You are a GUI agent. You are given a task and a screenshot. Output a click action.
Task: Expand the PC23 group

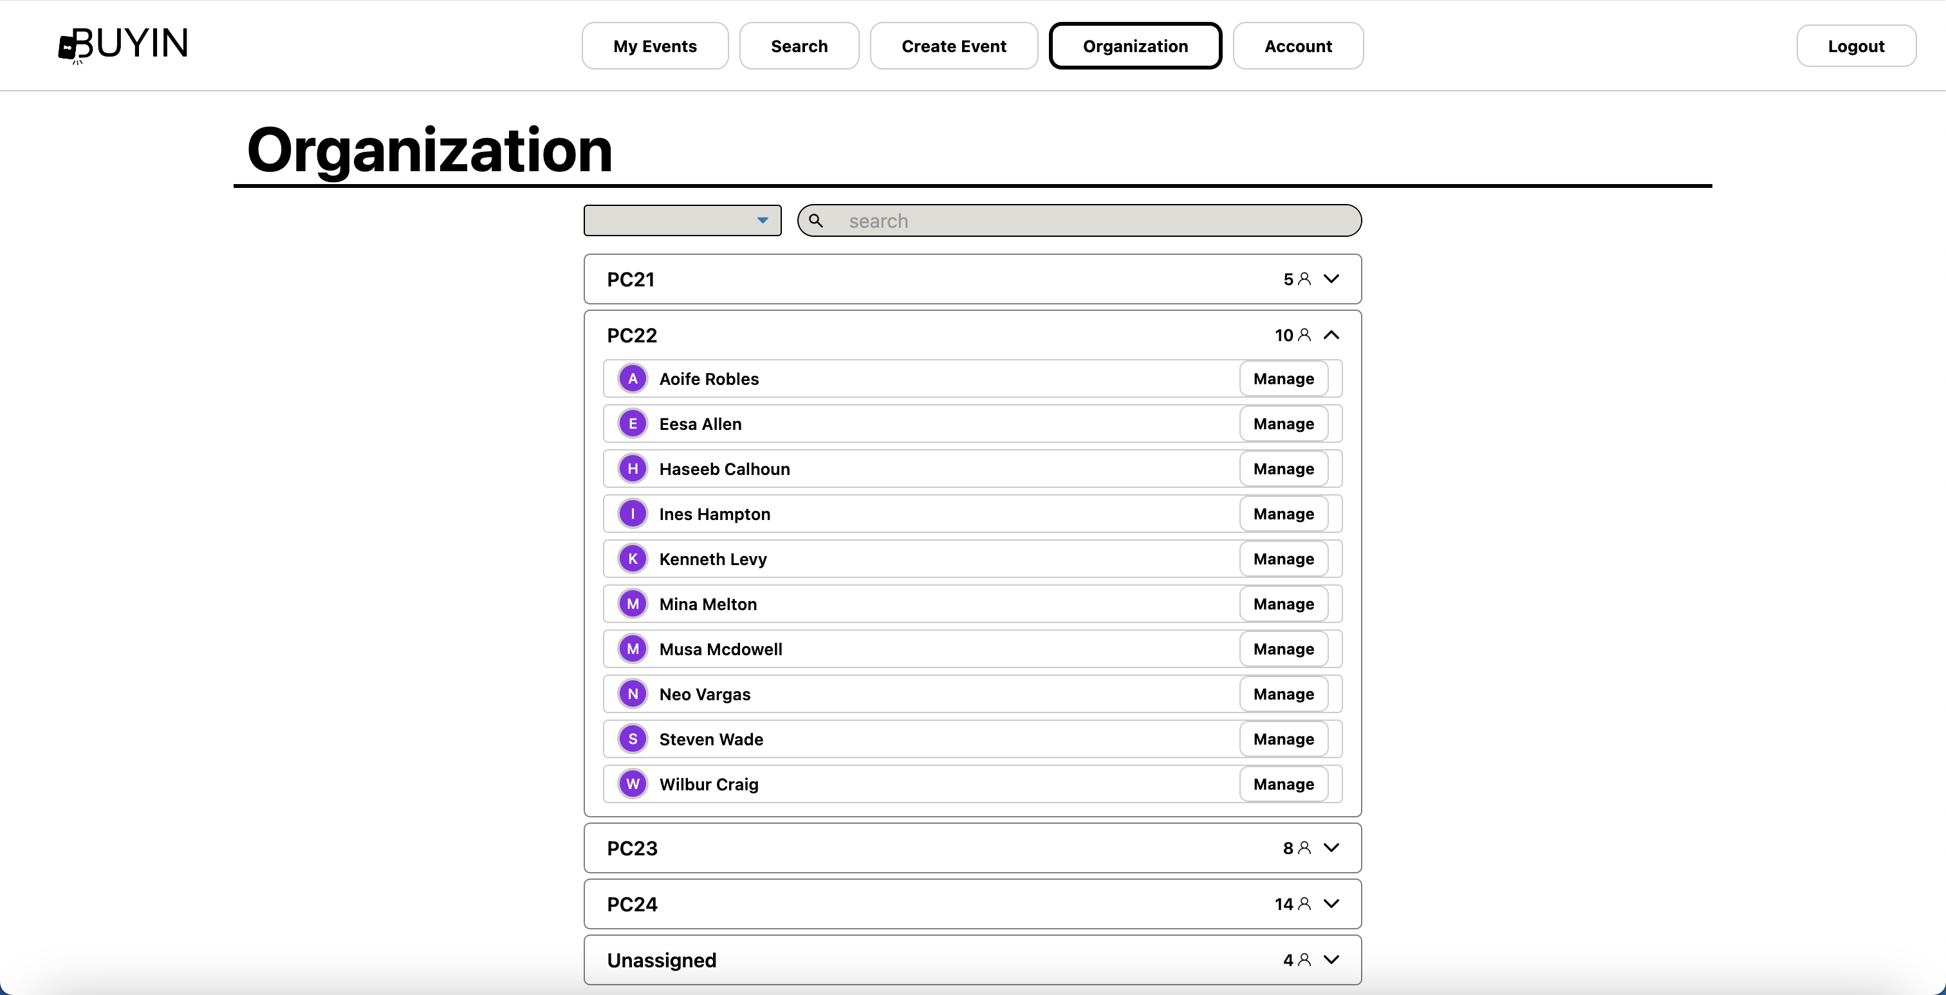pos(1332,848)
